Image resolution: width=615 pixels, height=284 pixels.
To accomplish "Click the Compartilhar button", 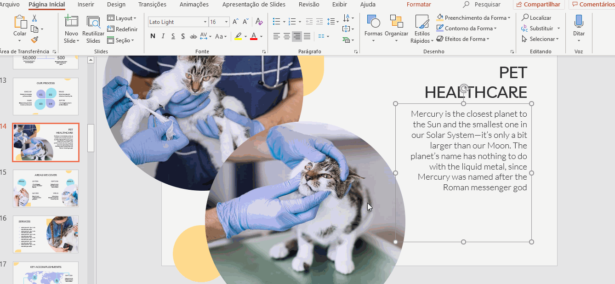I will click(539, 5).
